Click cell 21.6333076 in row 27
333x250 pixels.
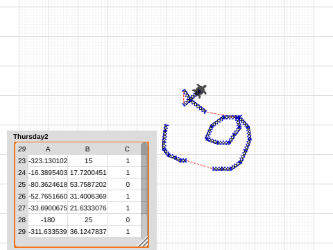[87, 208]
